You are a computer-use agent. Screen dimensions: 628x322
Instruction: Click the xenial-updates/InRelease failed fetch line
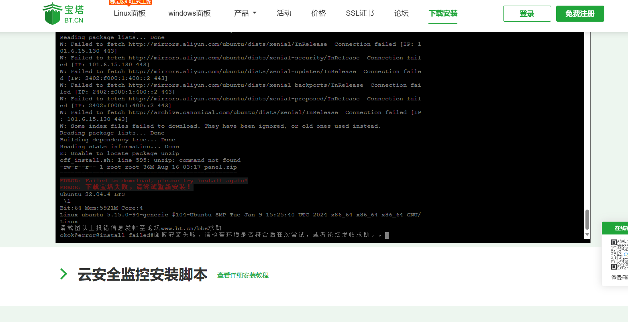[241, 75]
